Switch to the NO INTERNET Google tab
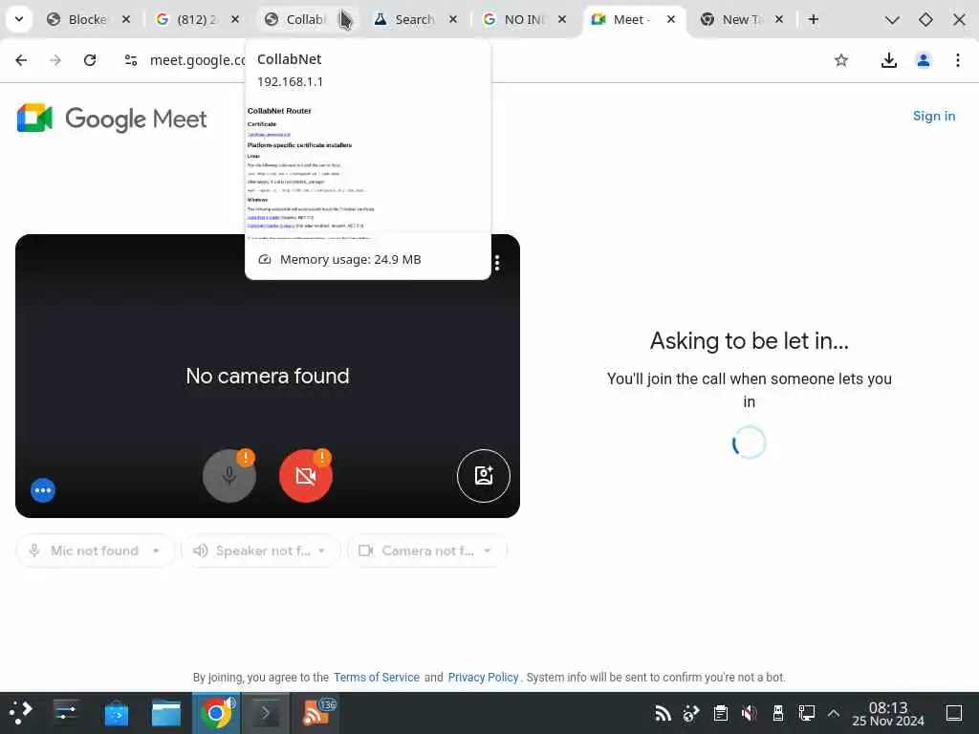 tap(522, 19)
